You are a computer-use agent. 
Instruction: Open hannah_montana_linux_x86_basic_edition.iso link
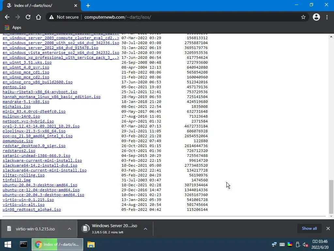(52, 97)
